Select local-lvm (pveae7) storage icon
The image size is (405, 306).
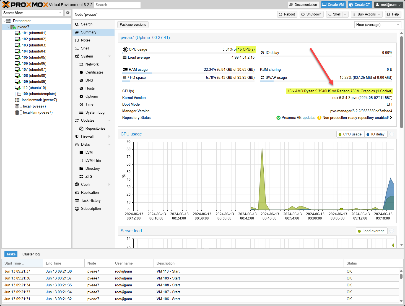click(19, 112)
